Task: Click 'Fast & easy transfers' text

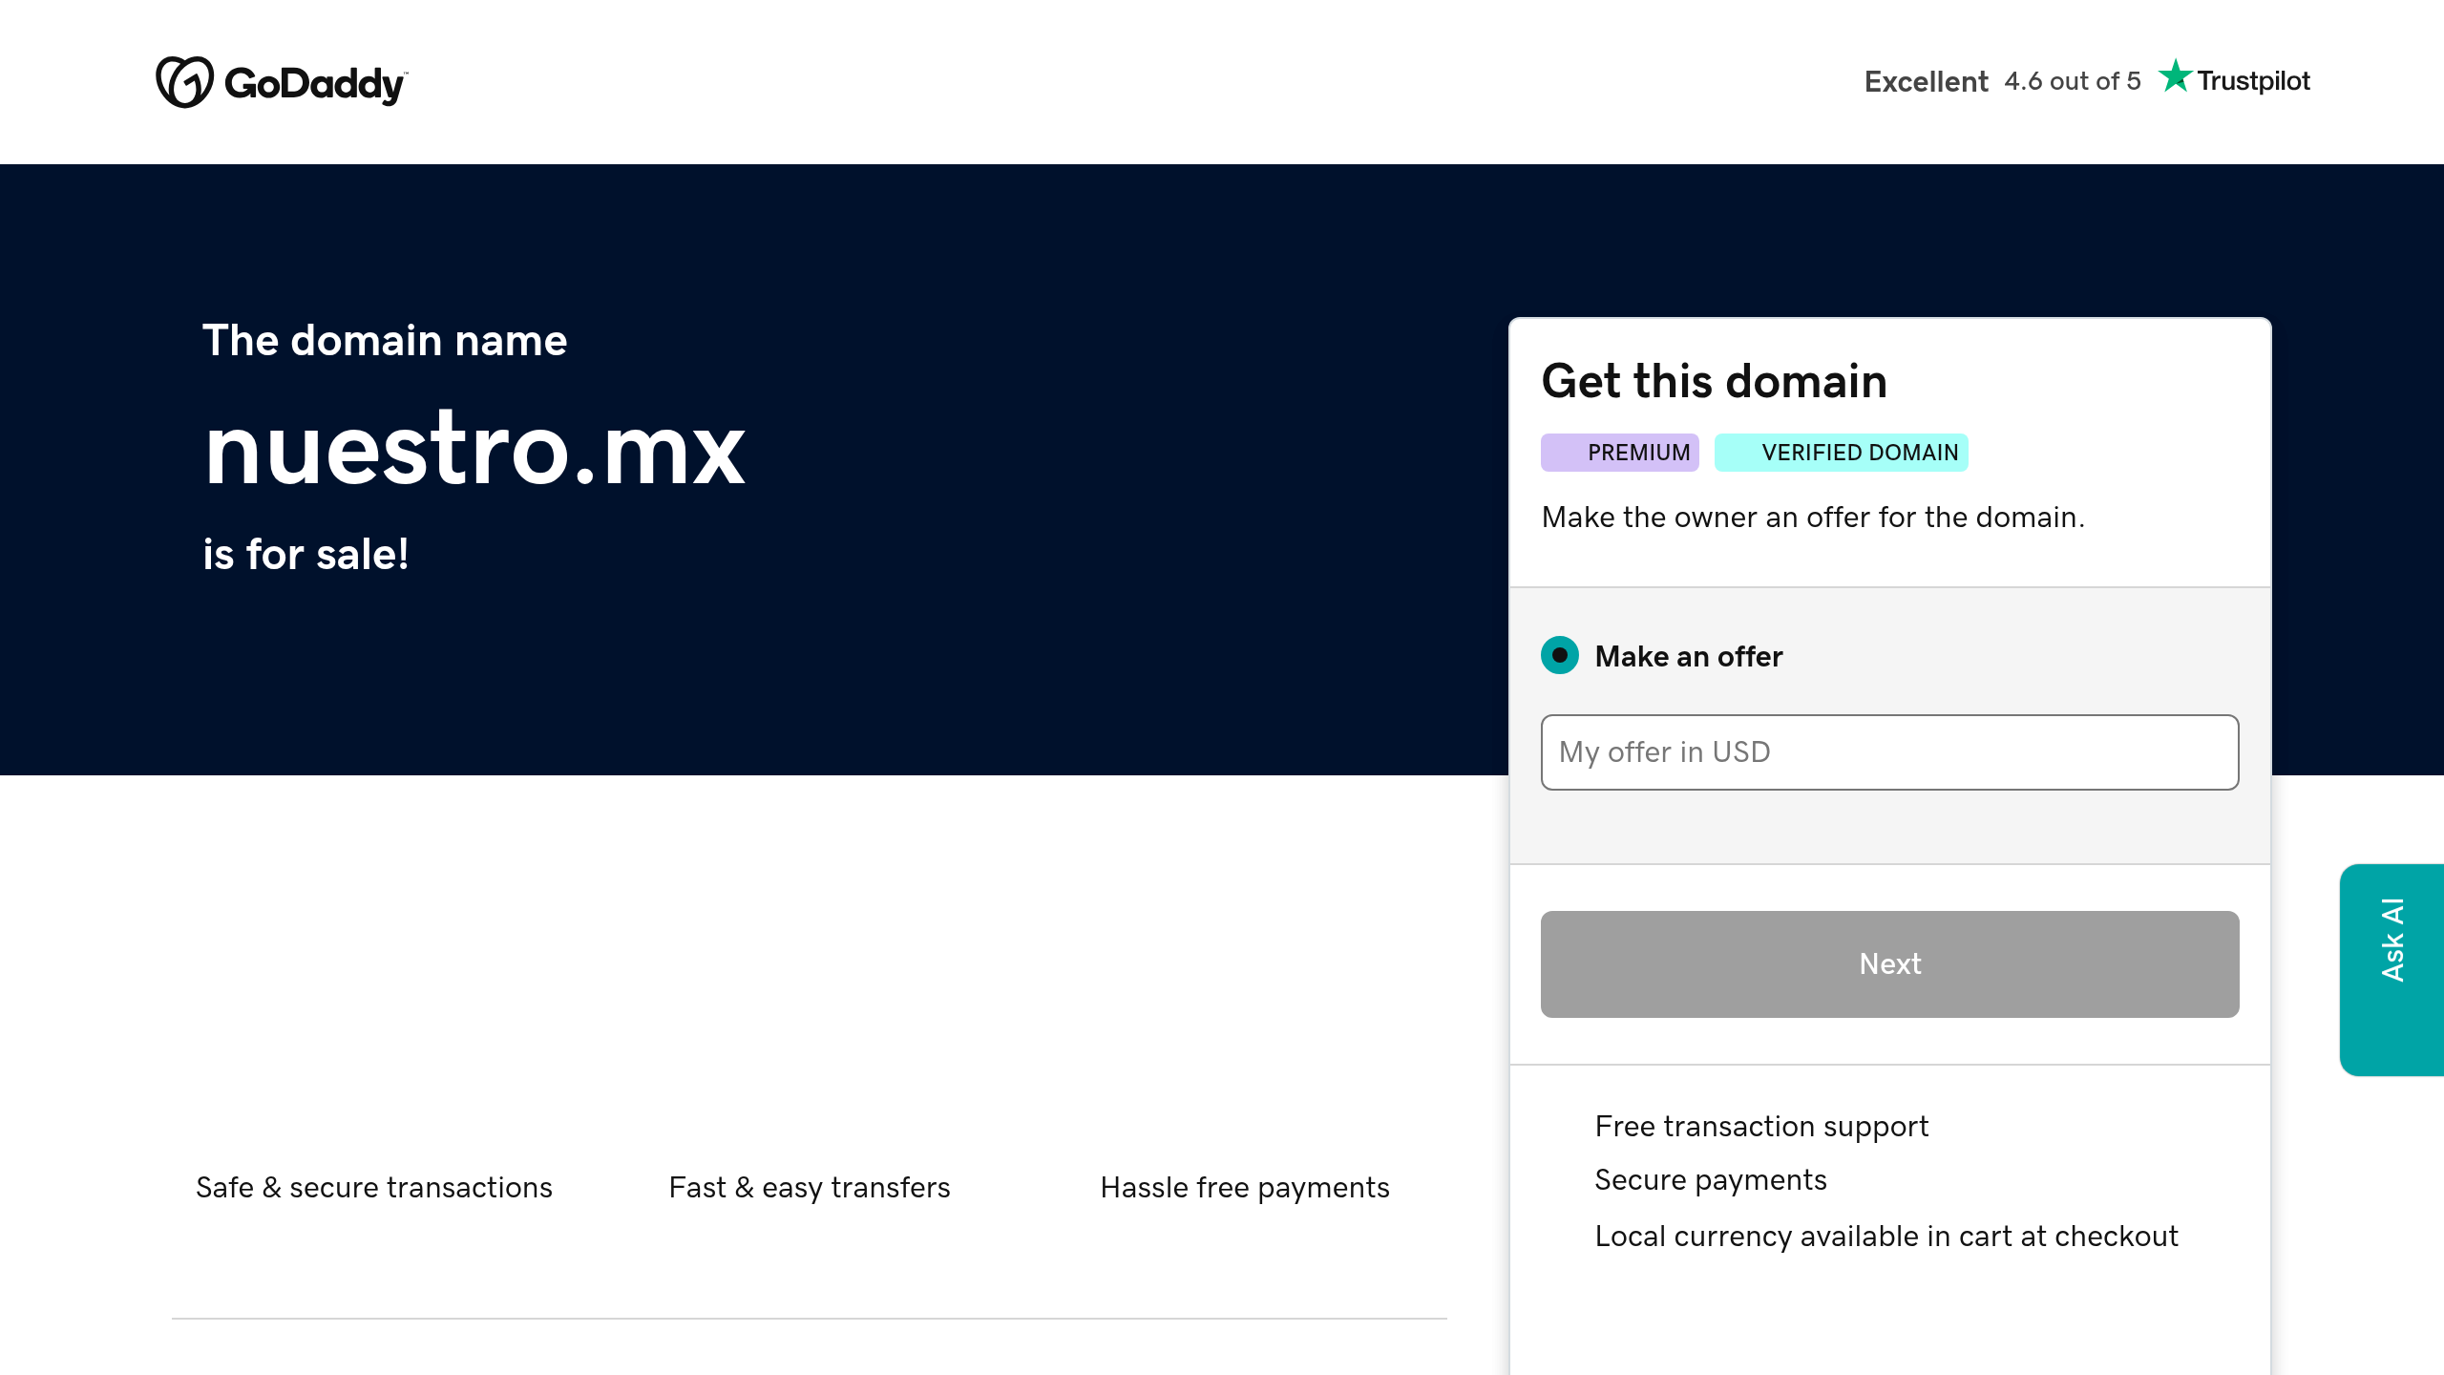Action: 809,1187
